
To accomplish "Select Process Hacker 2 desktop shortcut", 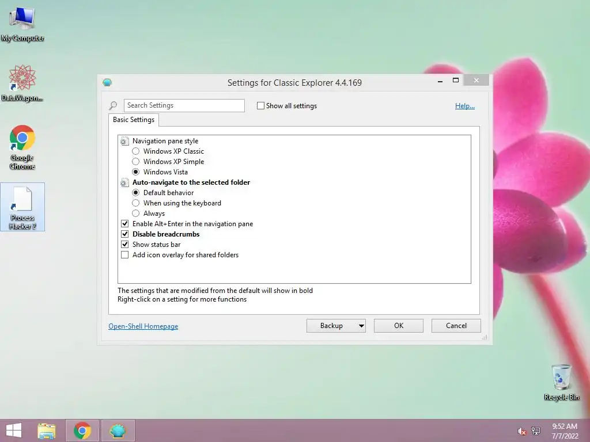I will [x=22, y=207].
